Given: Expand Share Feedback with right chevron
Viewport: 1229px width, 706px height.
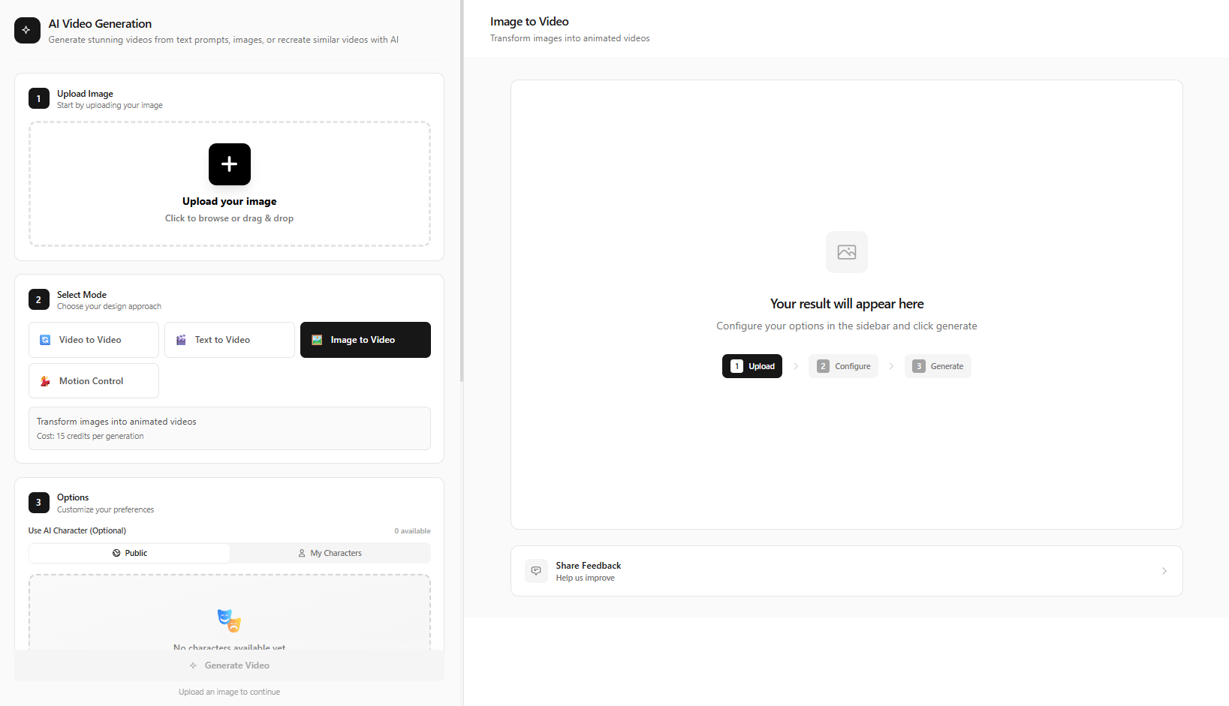Looking at the screenshot, I should 1164,571.
